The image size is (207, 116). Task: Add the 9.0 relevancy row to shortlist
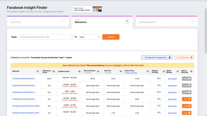187,99
